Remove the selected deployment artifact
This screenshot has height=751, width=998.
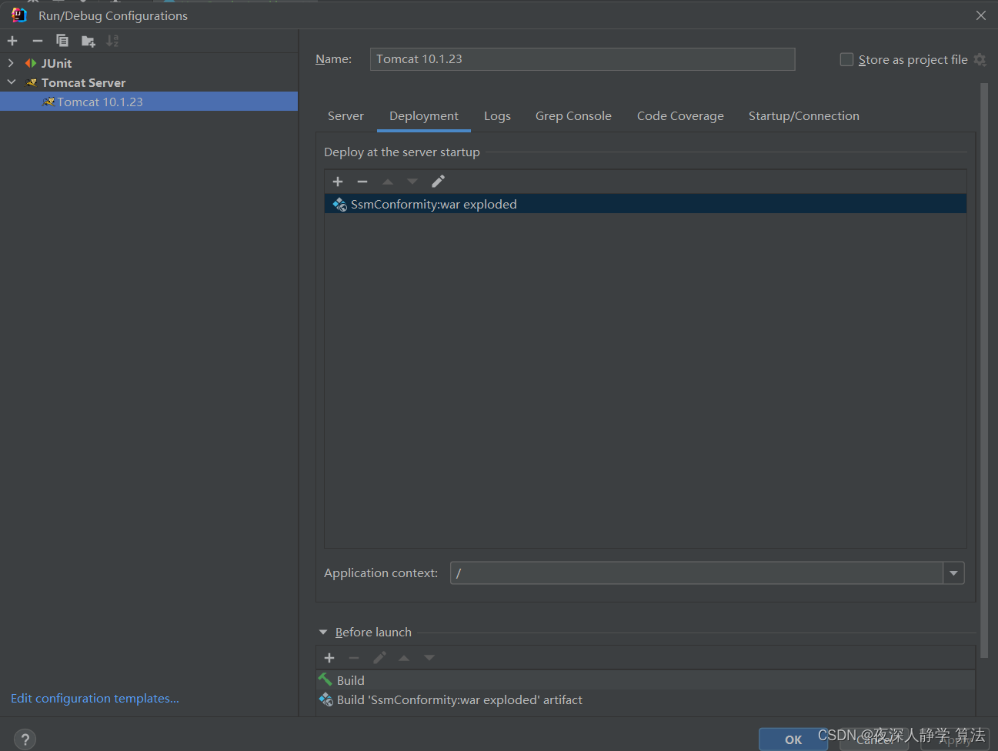click(362, 182)
